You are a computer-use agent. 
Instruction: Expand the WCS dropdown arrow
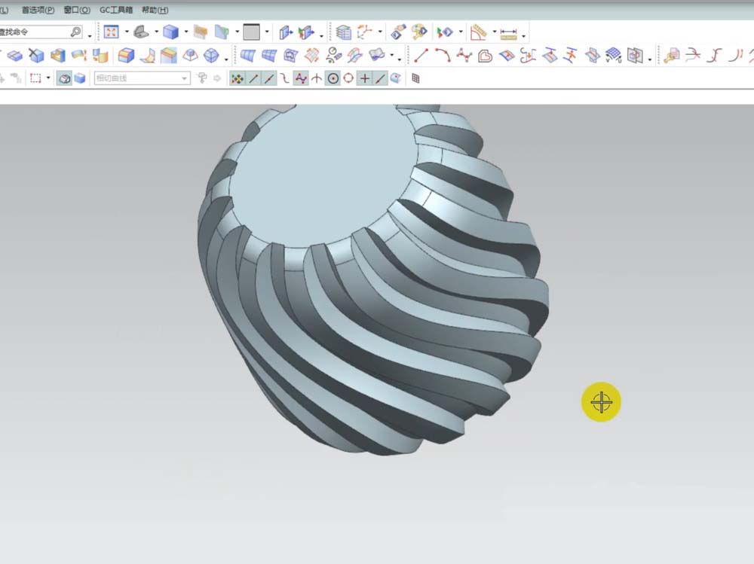click(x=380, y=32)
